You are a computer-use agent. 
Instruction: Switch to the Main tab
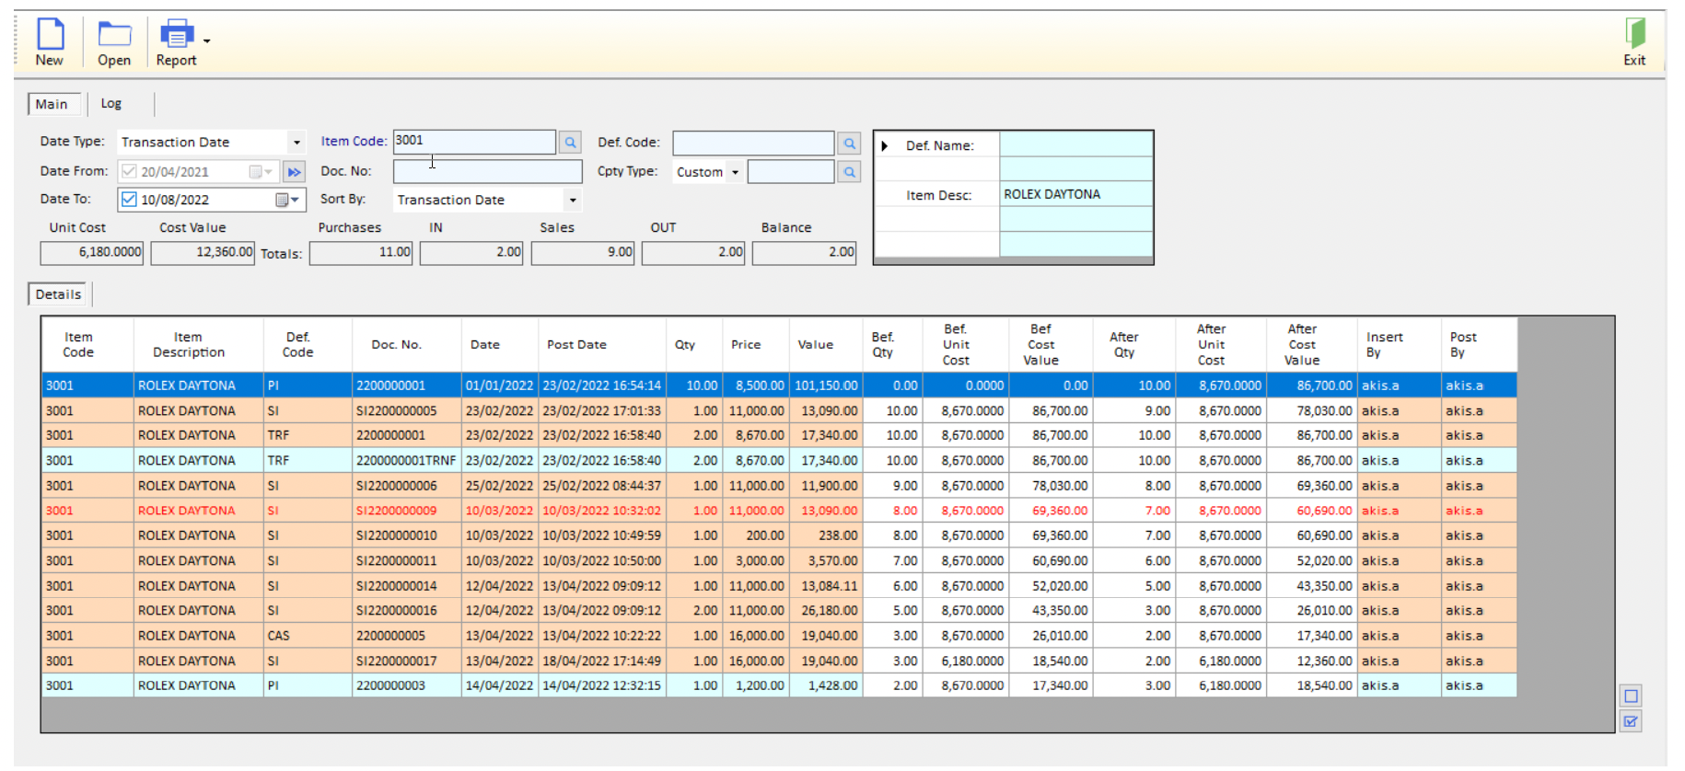52,104
